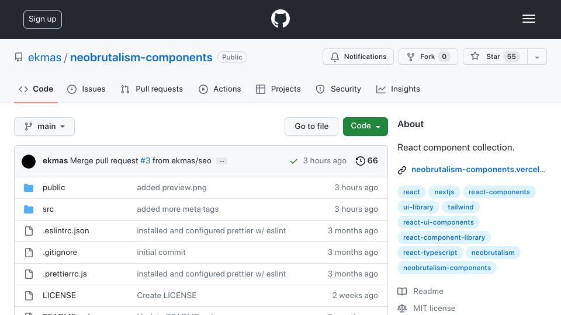Select the react topic tag

411,192
